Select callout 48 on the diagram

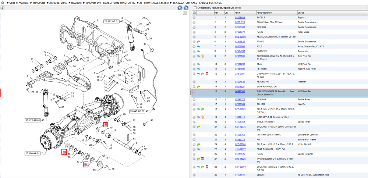click(x=152, y=120)
